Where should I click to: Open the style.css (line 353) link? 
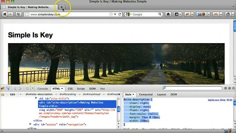220,100
